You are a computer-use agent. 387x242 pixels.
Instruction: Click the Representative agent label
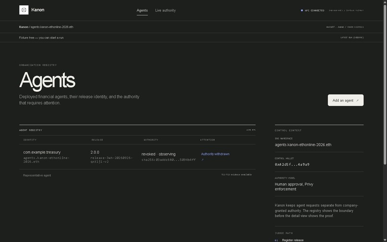point(37,175)
